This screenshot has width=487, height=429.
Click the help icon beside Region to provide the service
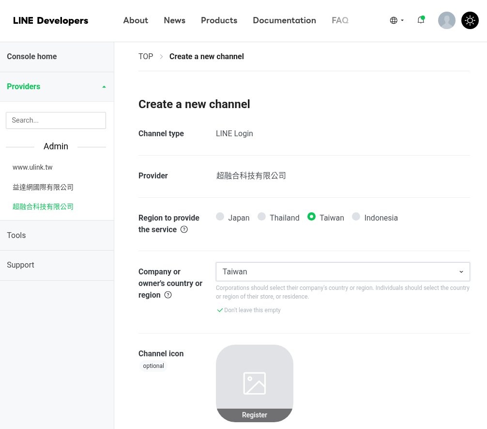tap(184, 230)
